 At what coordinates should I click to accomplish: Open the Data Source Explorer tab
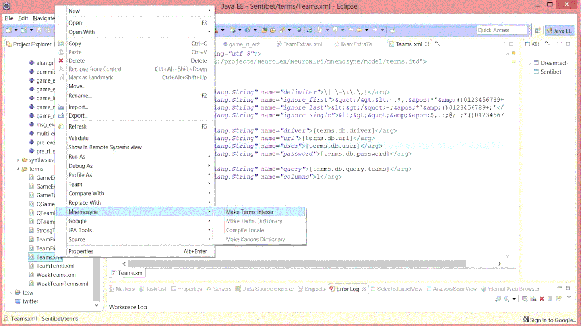pyautogui.click(x=264, y=289)
